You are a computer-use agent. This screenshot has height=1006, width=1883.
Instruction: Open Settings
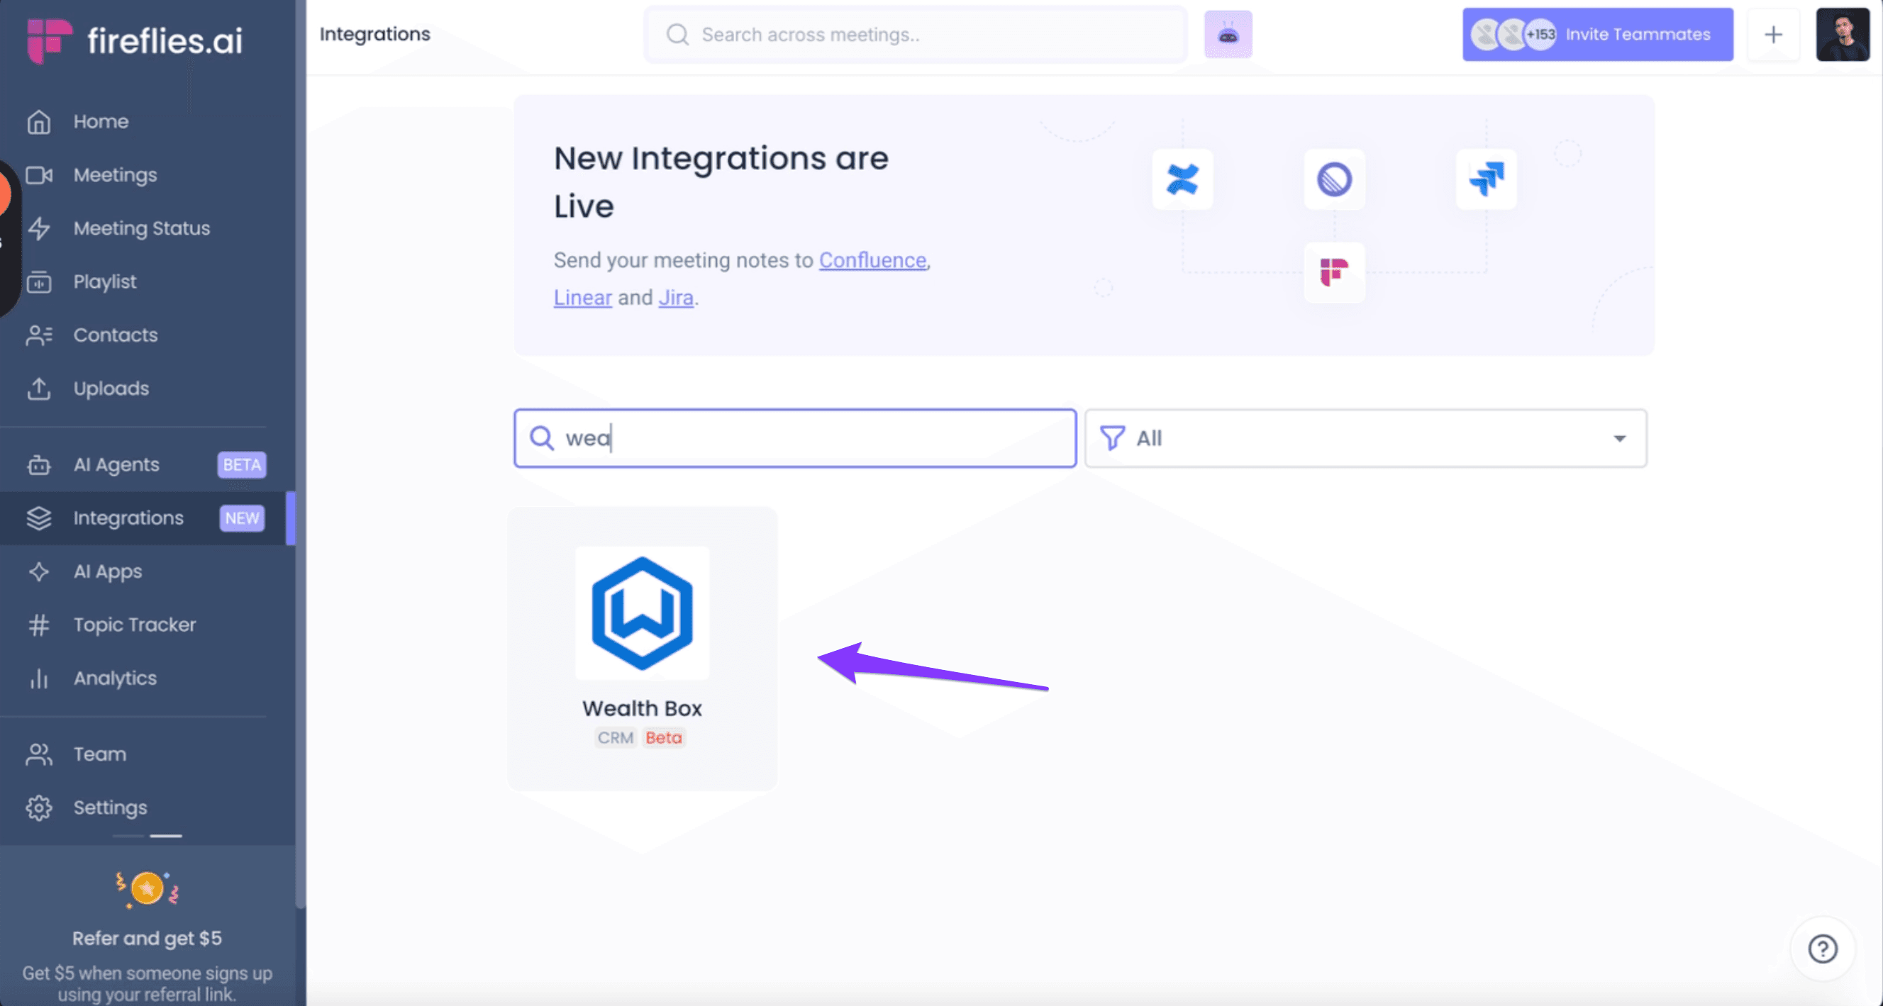[x=110, y=807]
